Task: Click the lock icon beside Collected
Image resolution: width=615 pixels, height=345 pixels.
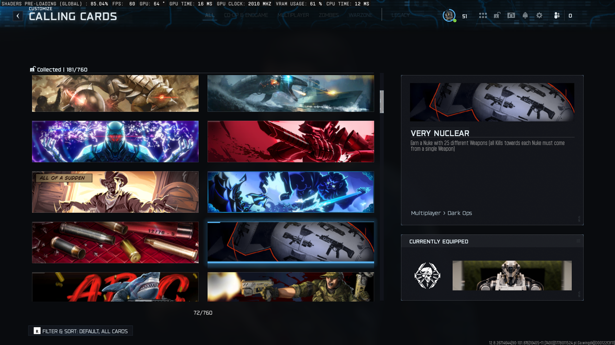Action: pyautogui.click(x=33, y=69)
